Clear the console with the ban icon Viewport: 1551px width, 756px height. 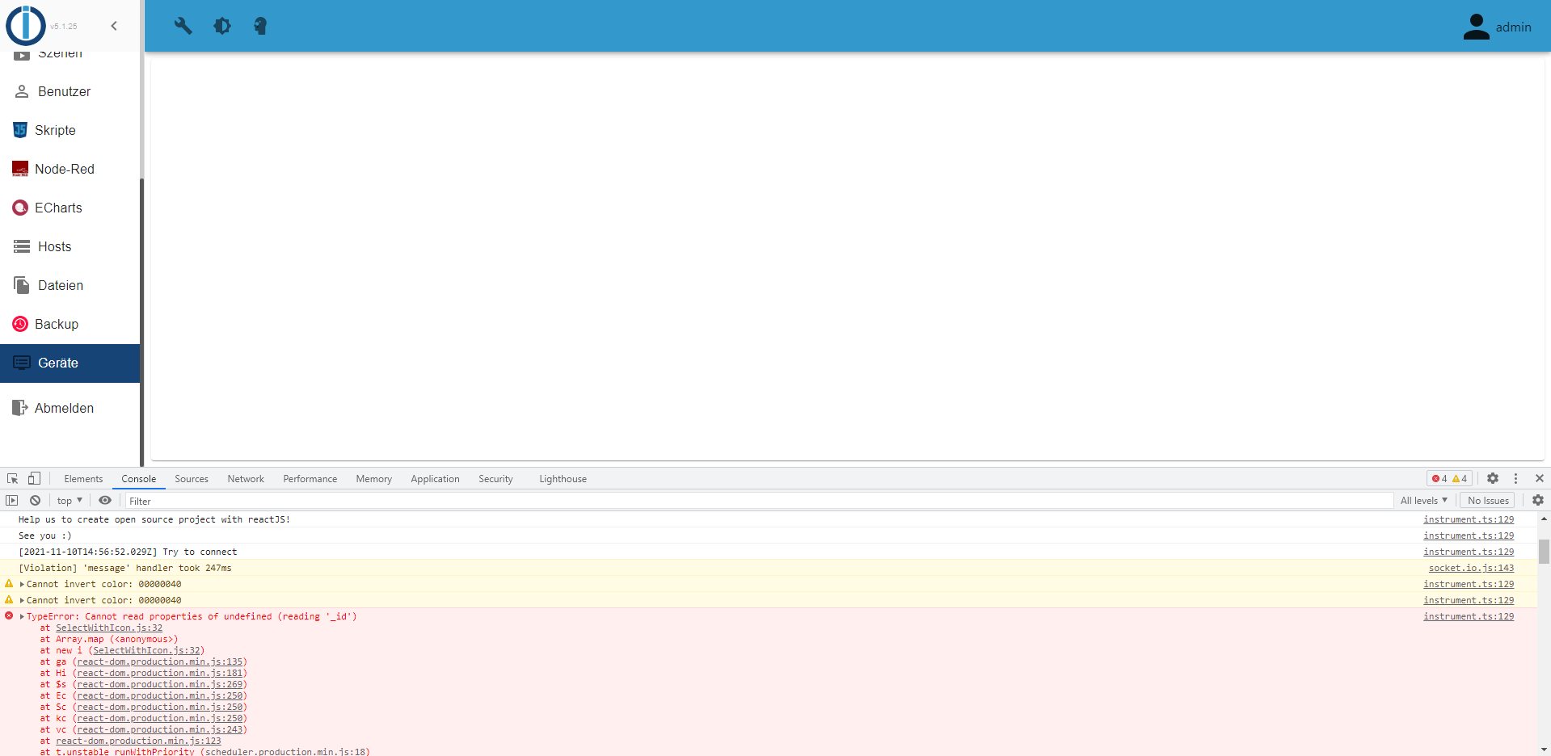(x=35, y=500)
